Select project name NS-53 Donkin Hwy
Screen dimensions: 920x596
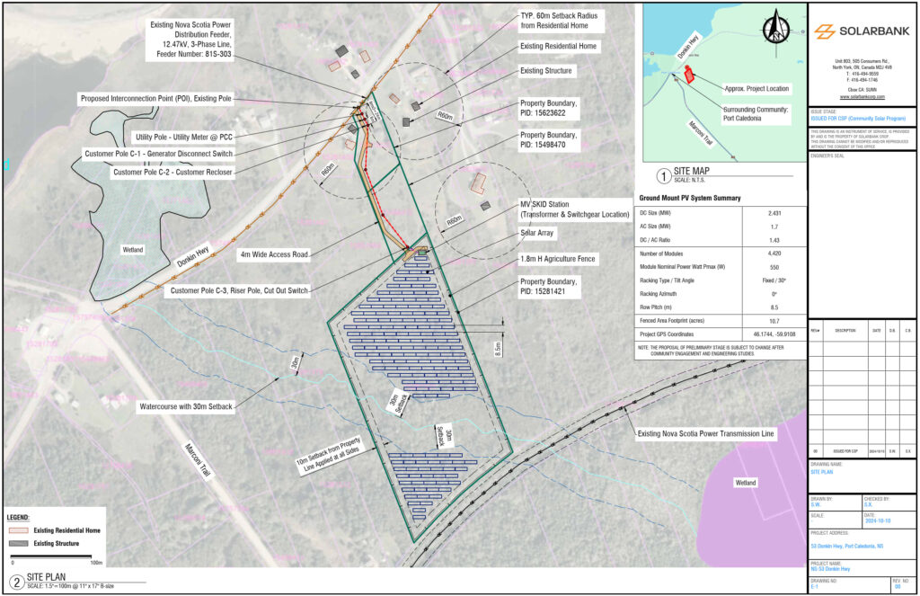[x=830, y=569]
